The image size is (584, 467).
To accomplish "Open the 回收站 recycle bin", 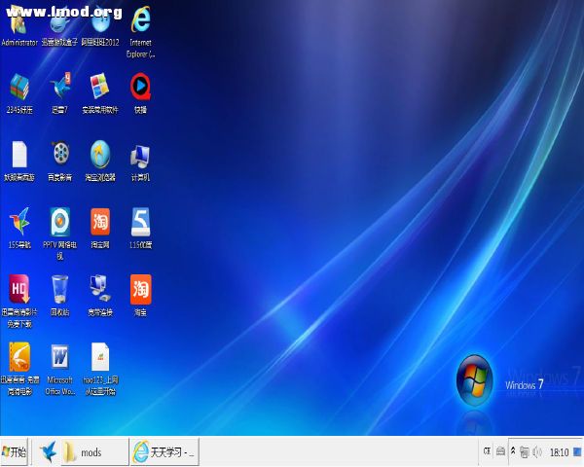I will pos(60,289).
